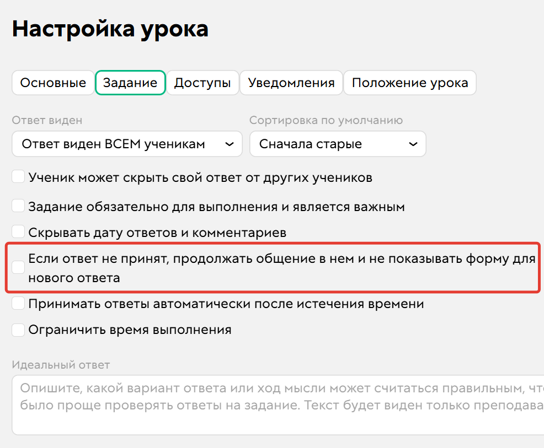This screenshot has height=448, width=544.
Task: Focus the Идеальный ответ text area
Action: coord(278,404)
